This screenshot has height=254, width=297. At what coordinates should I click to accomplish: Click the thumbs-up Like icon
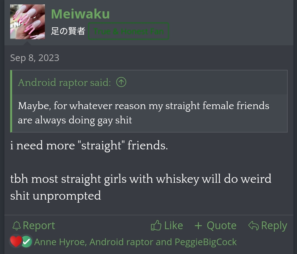coord(156,226)
